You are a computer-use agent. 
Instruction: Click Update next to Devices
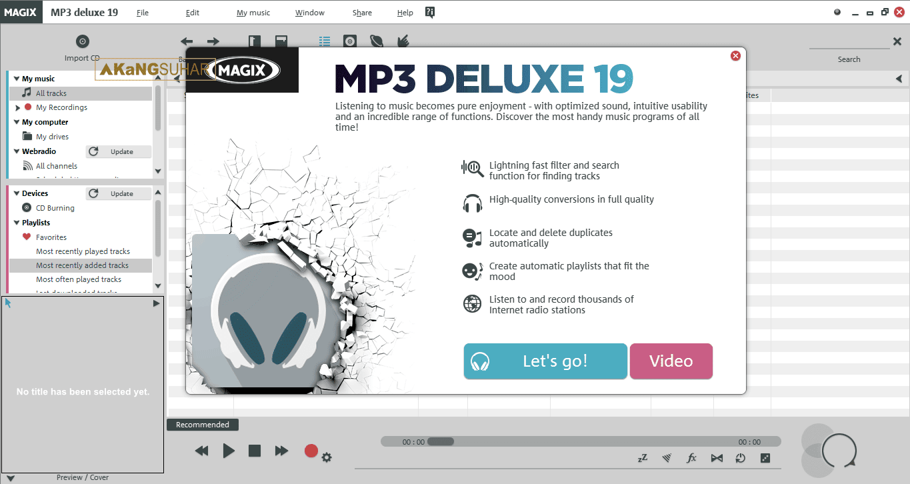[x=119, y=193]
